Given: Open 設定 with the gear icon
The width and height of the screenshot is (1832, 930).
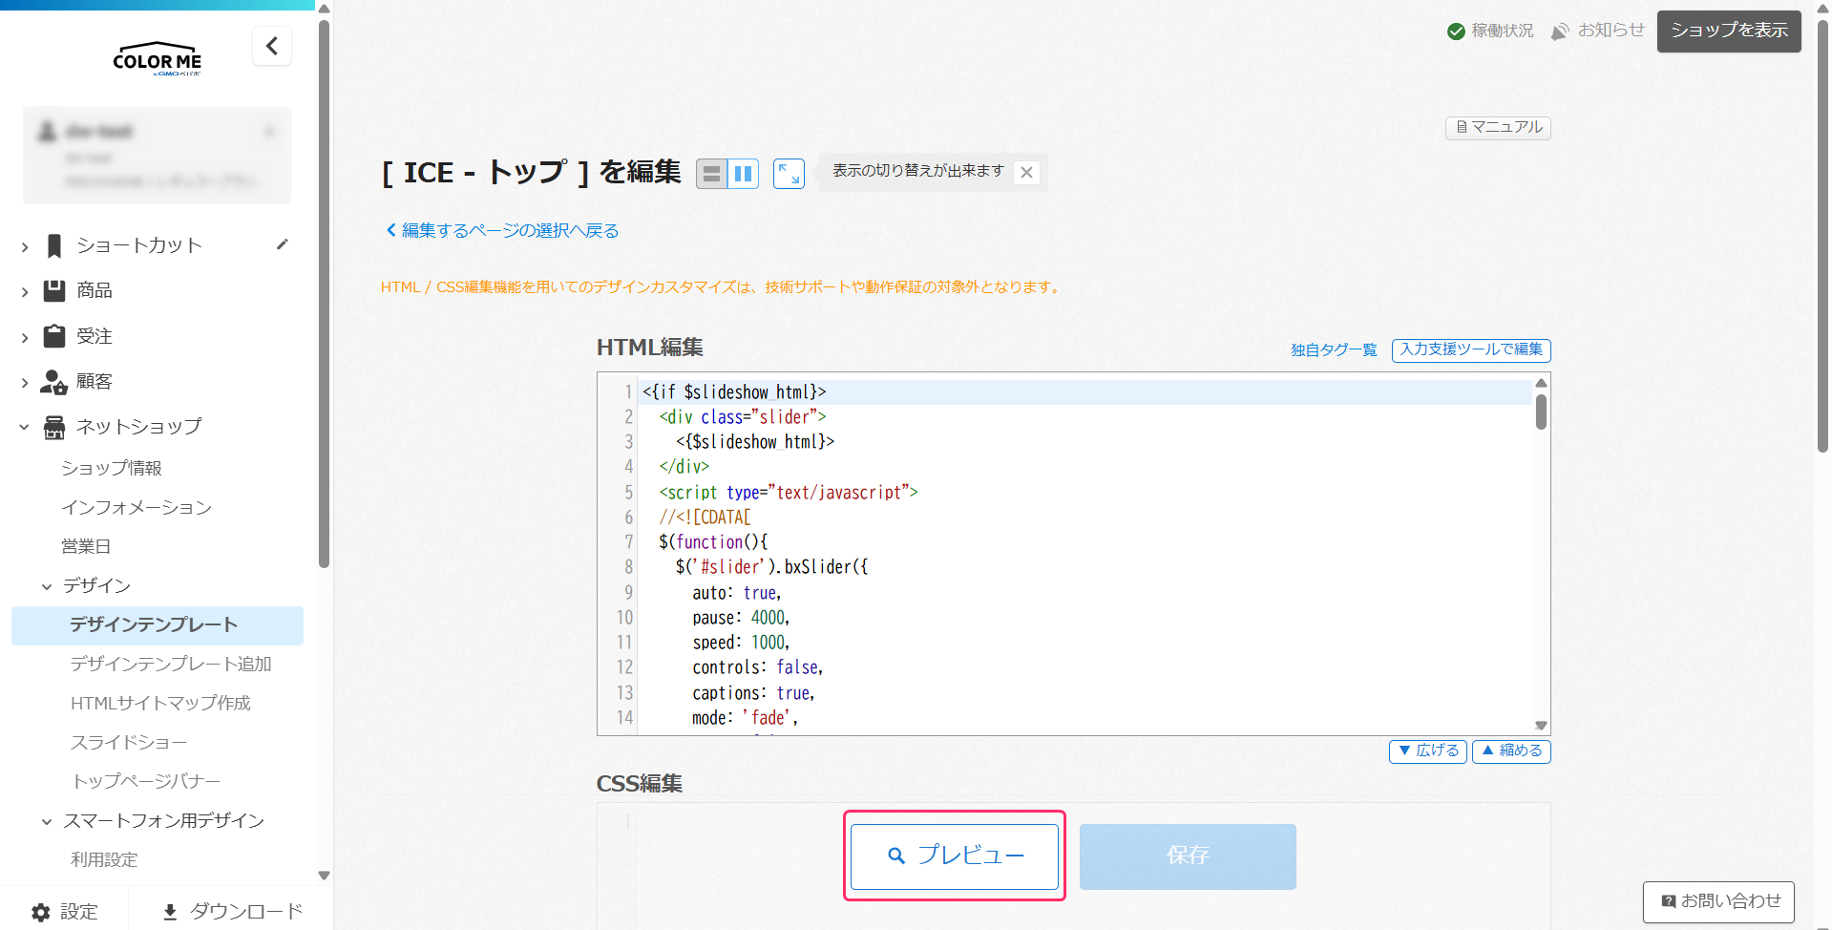Looking at the screenshot, I should coord(65,911).
